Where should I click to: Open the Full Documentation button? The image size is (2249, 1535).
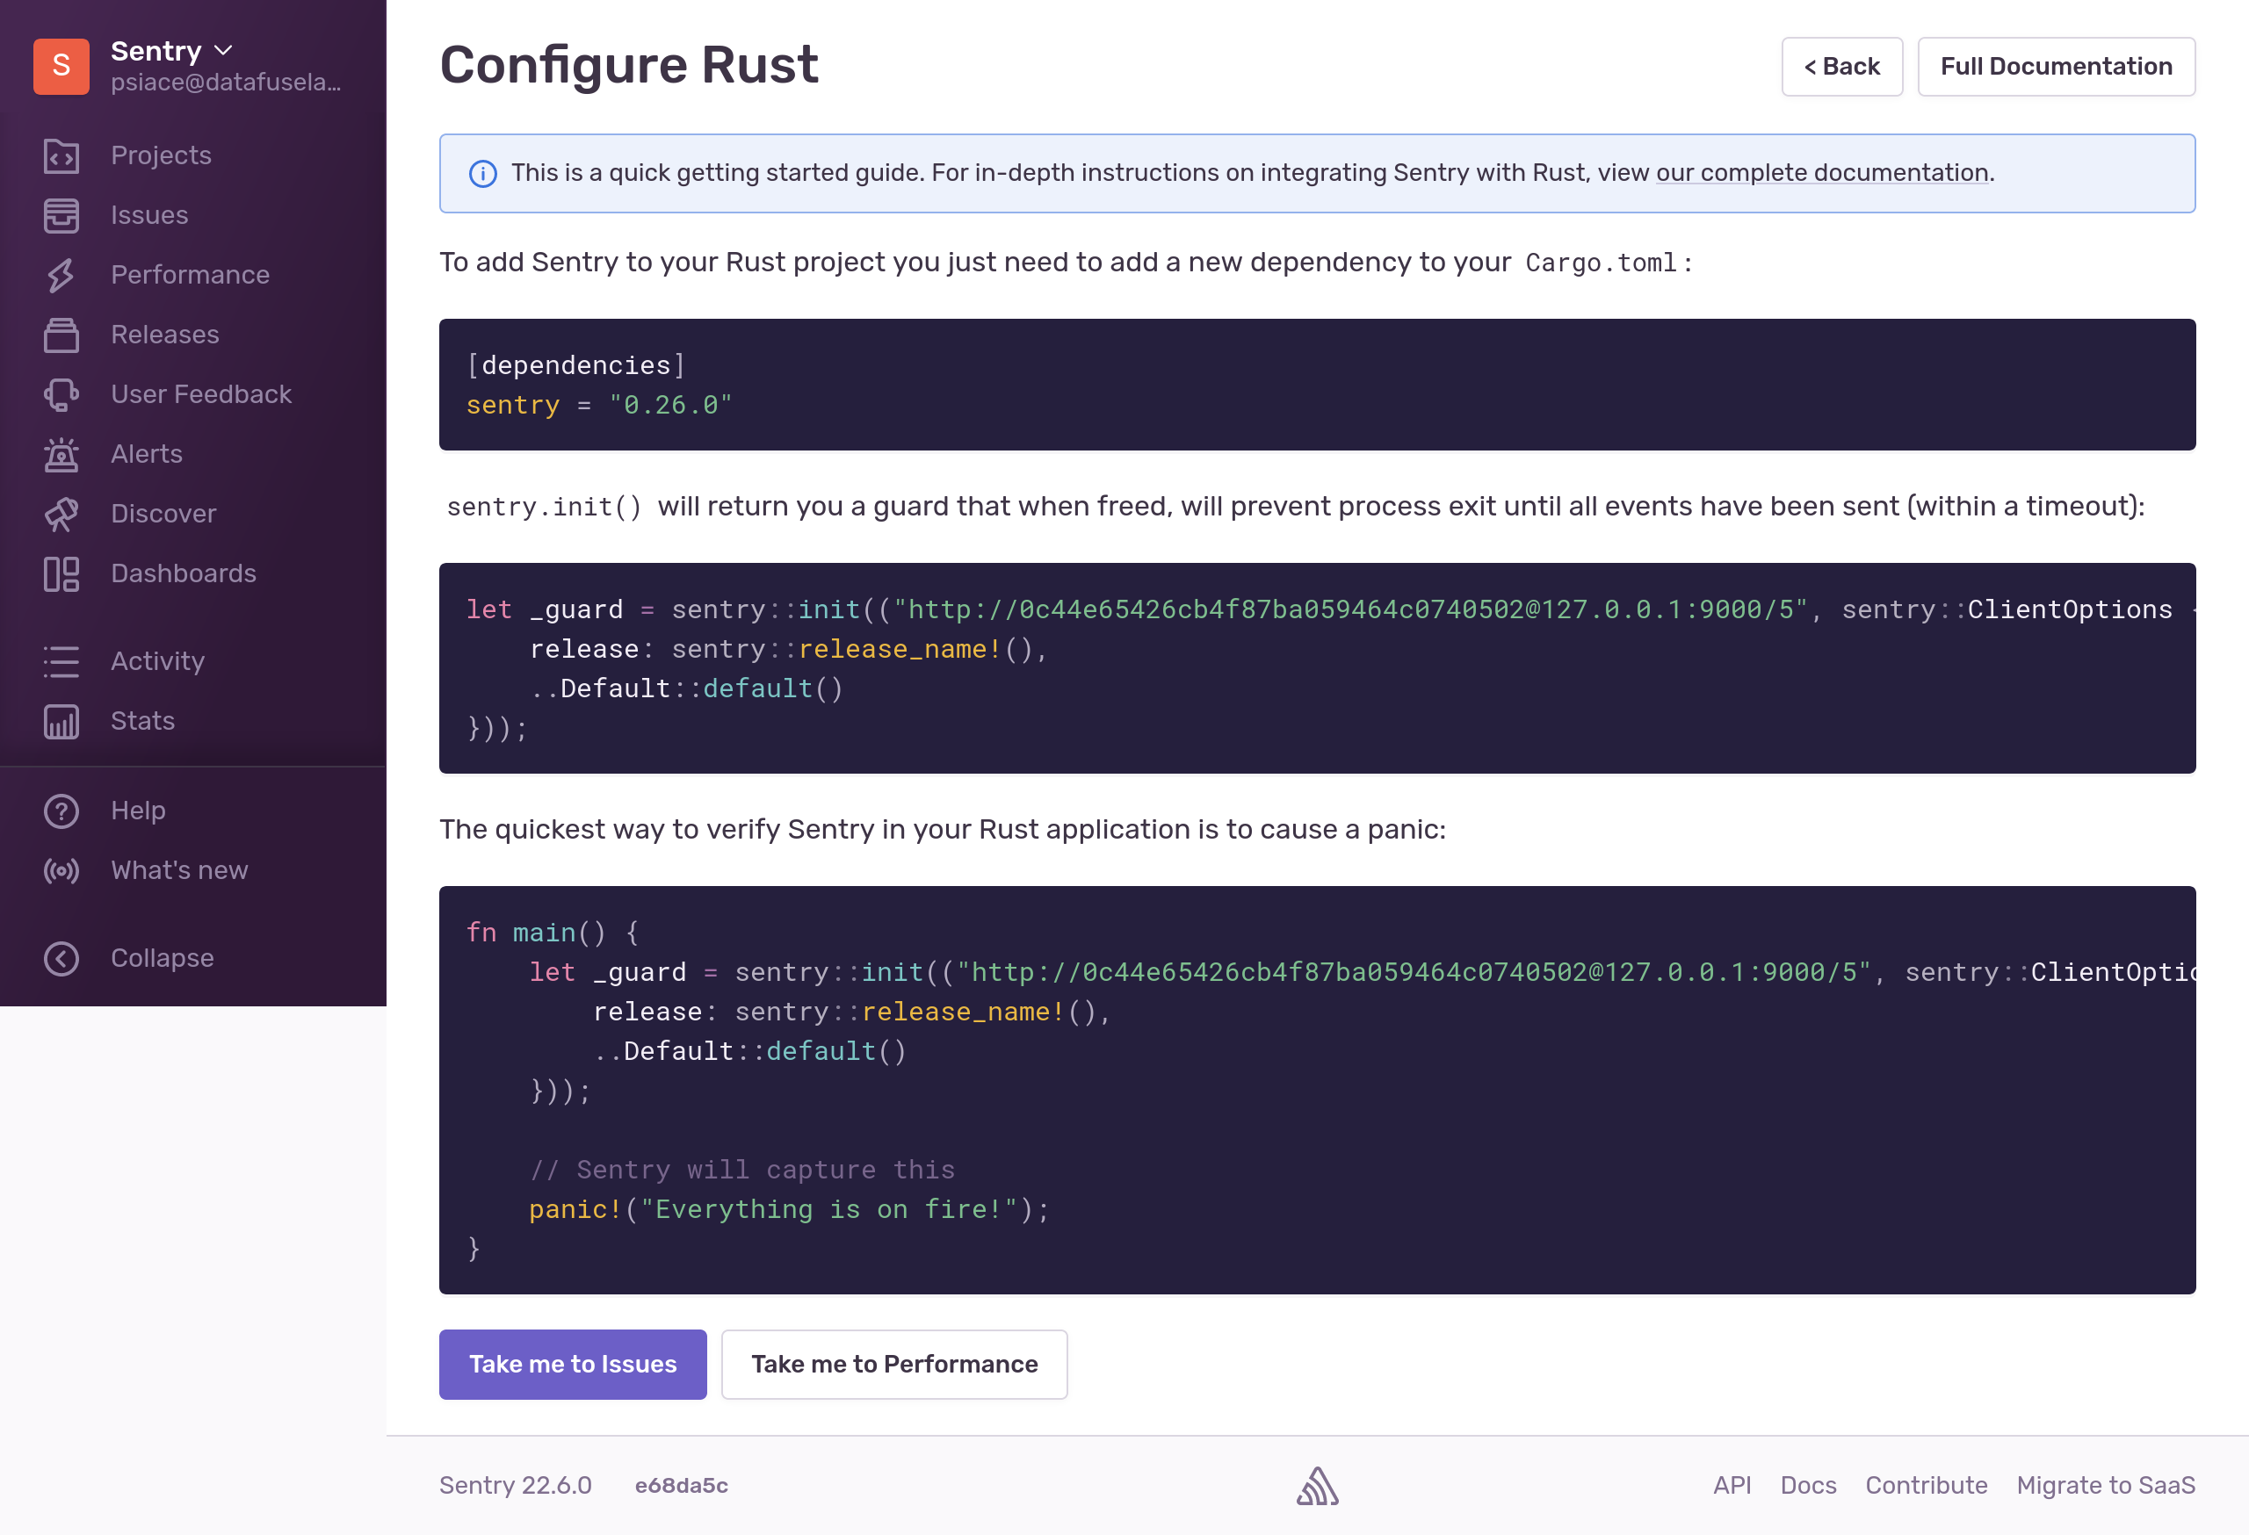[x=2056, y=67]
